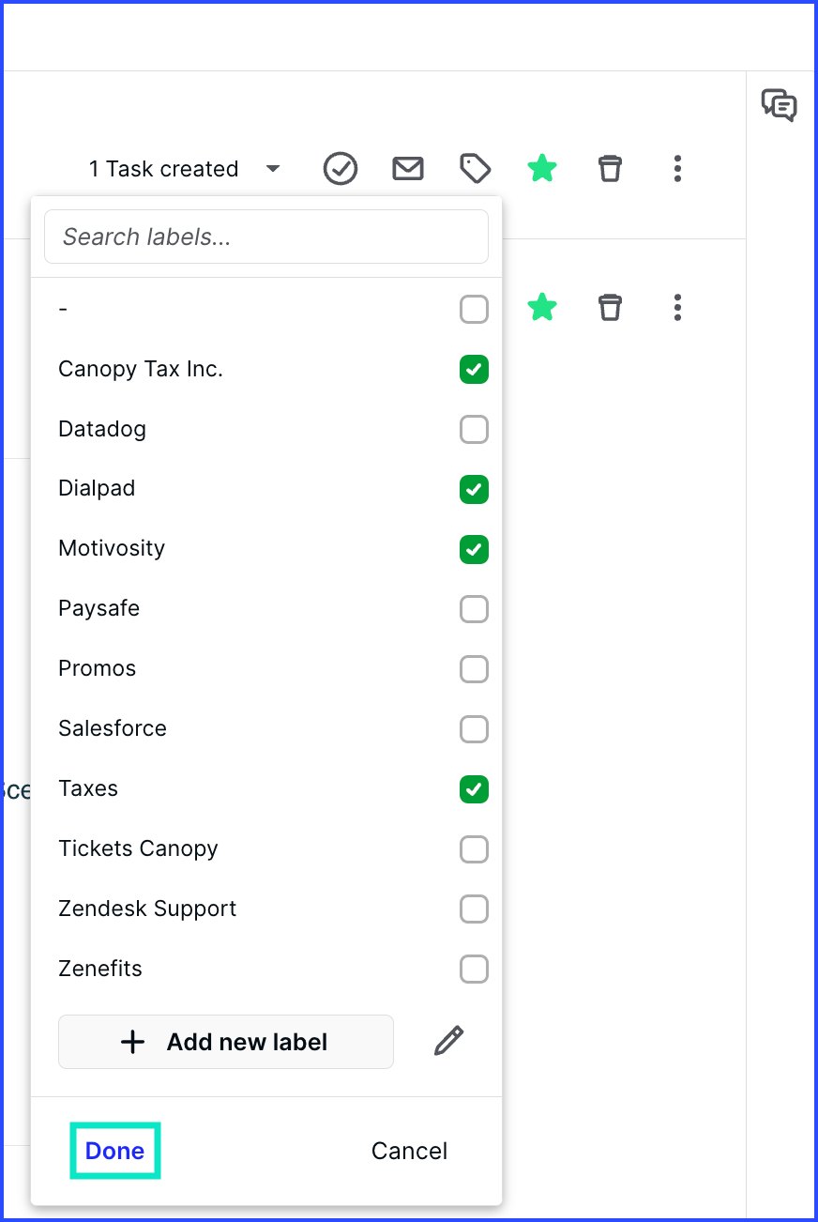Uncheck the Canopy Tax Inc. label checkbox
Image resolution: width=818 pixels, height=1222 pixels.
[x=475, y=370]
